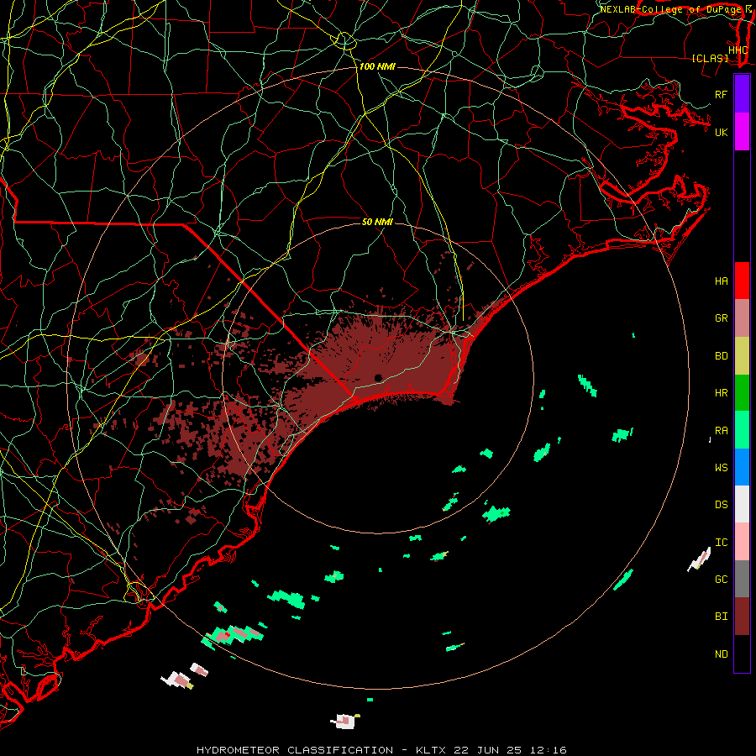The image size is (756, 756).
Task: Click the GR legend label
Action: click(721, 318)
